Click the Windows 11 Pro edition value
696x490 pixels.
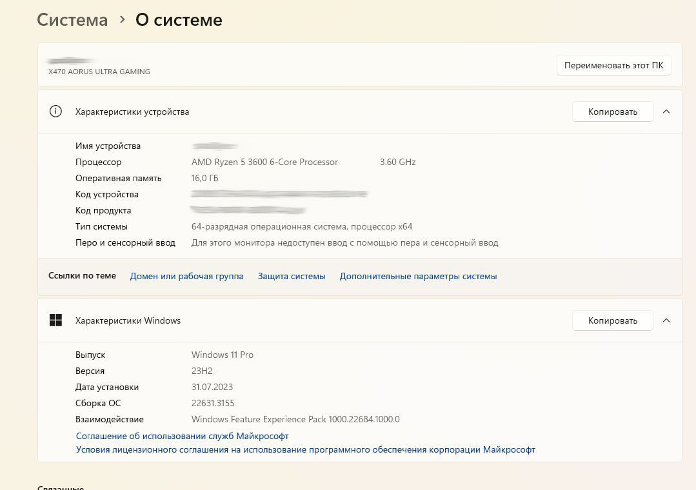coord(223,355)
